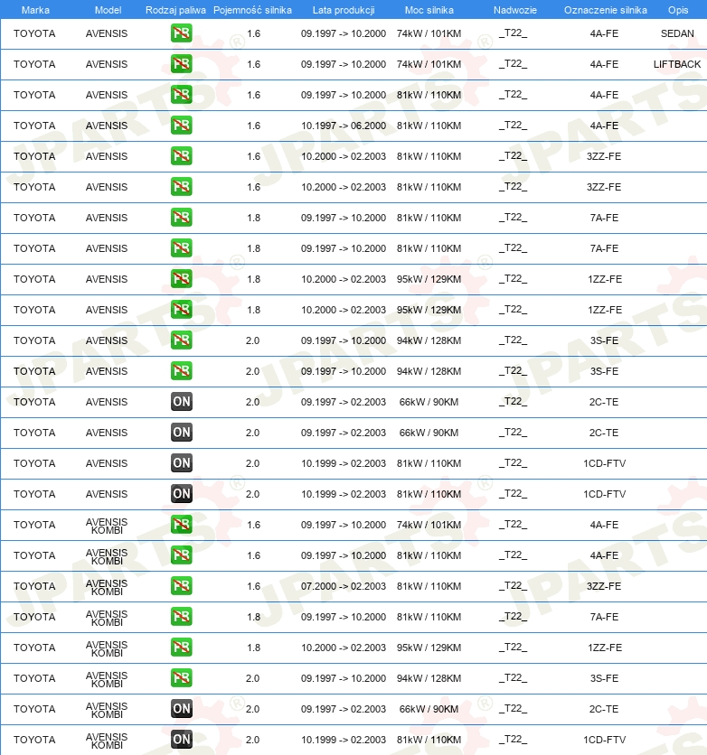This screenshot has width=707, height=755.
Task: Click 74kW / 101KM power in the Kombi row
Action: (429, 525)
